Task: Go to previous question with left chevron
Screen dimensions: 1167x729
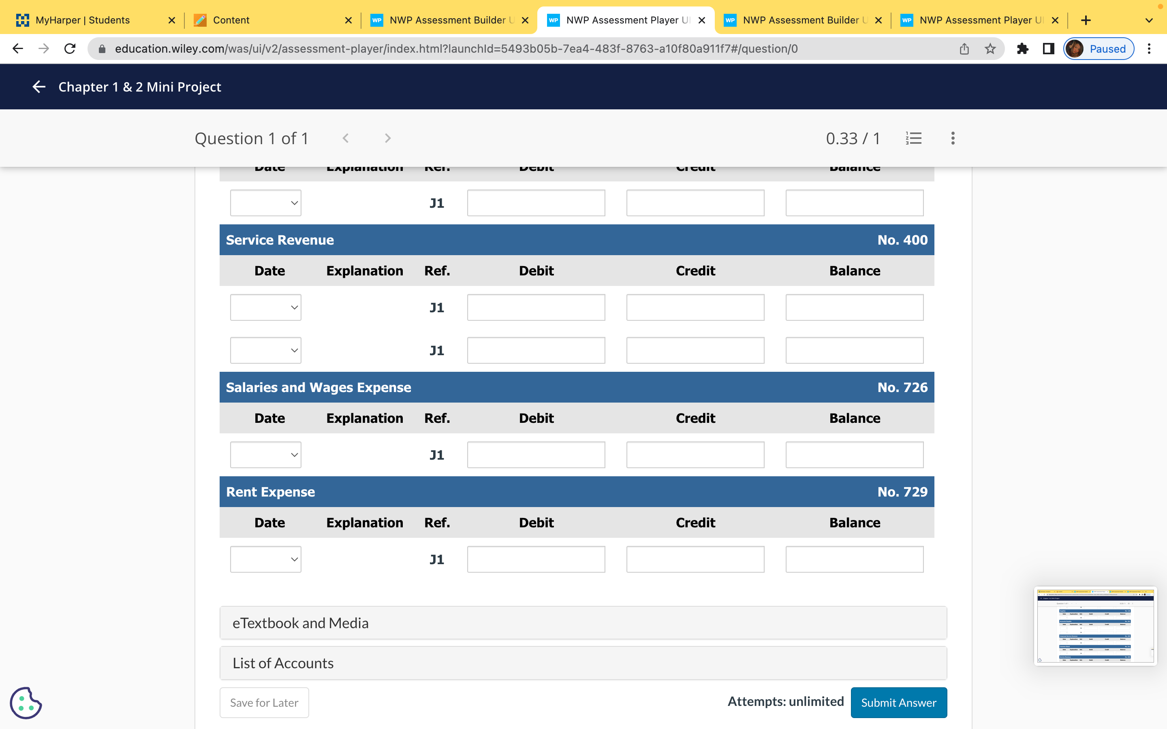Action: [345, 139]
